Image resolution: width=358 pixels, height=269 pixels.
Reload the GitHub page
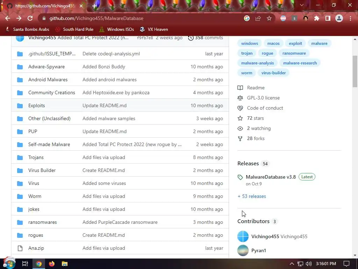click(x=30, y=18)
